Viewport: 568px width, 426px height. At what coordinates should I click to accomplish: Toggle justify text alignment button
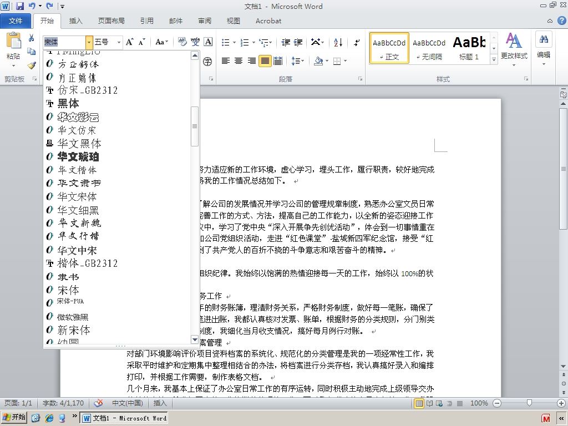[x=265, y=61]
